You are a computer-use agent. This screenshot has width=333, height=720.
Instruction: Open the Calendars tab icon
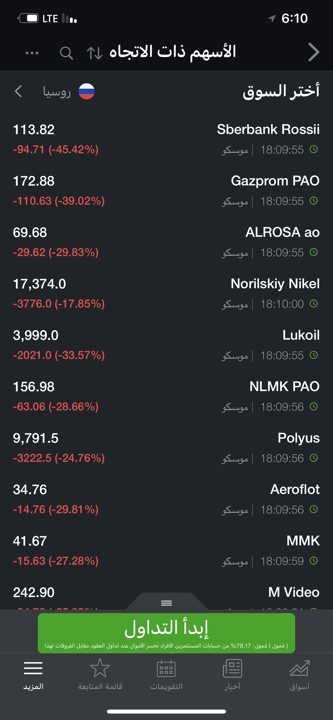166,668
